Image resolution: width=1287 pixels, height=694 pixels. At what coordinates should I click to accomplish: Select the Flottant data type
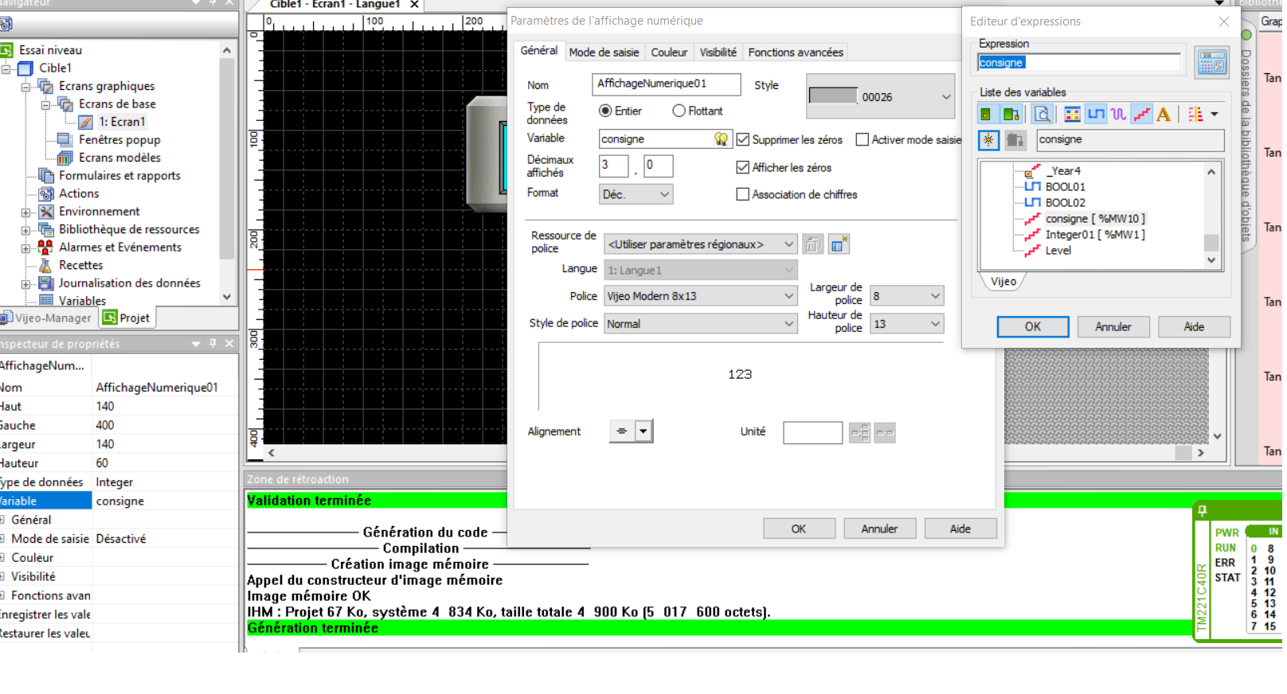pos(679,111)
